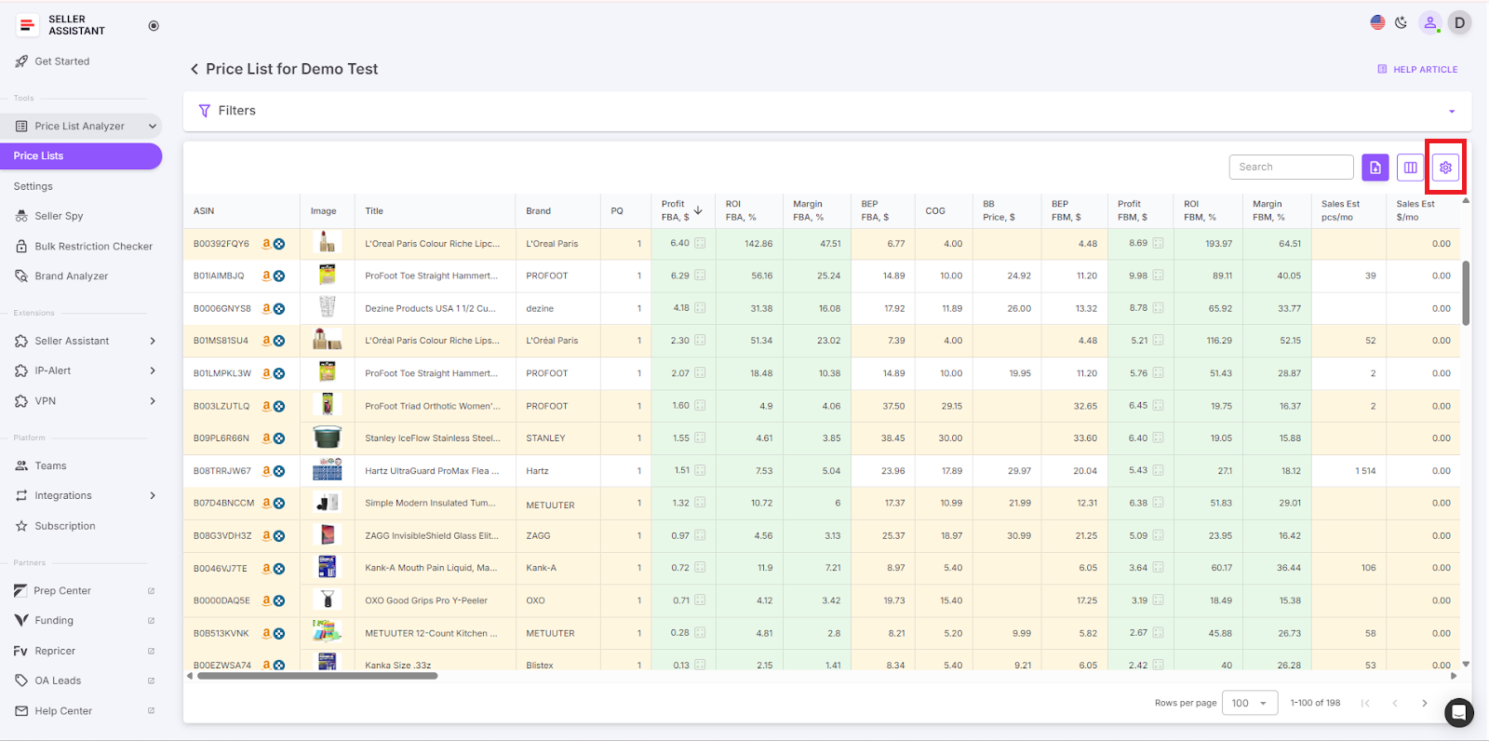Click Sales Est value 1 514

(1365, 471)
